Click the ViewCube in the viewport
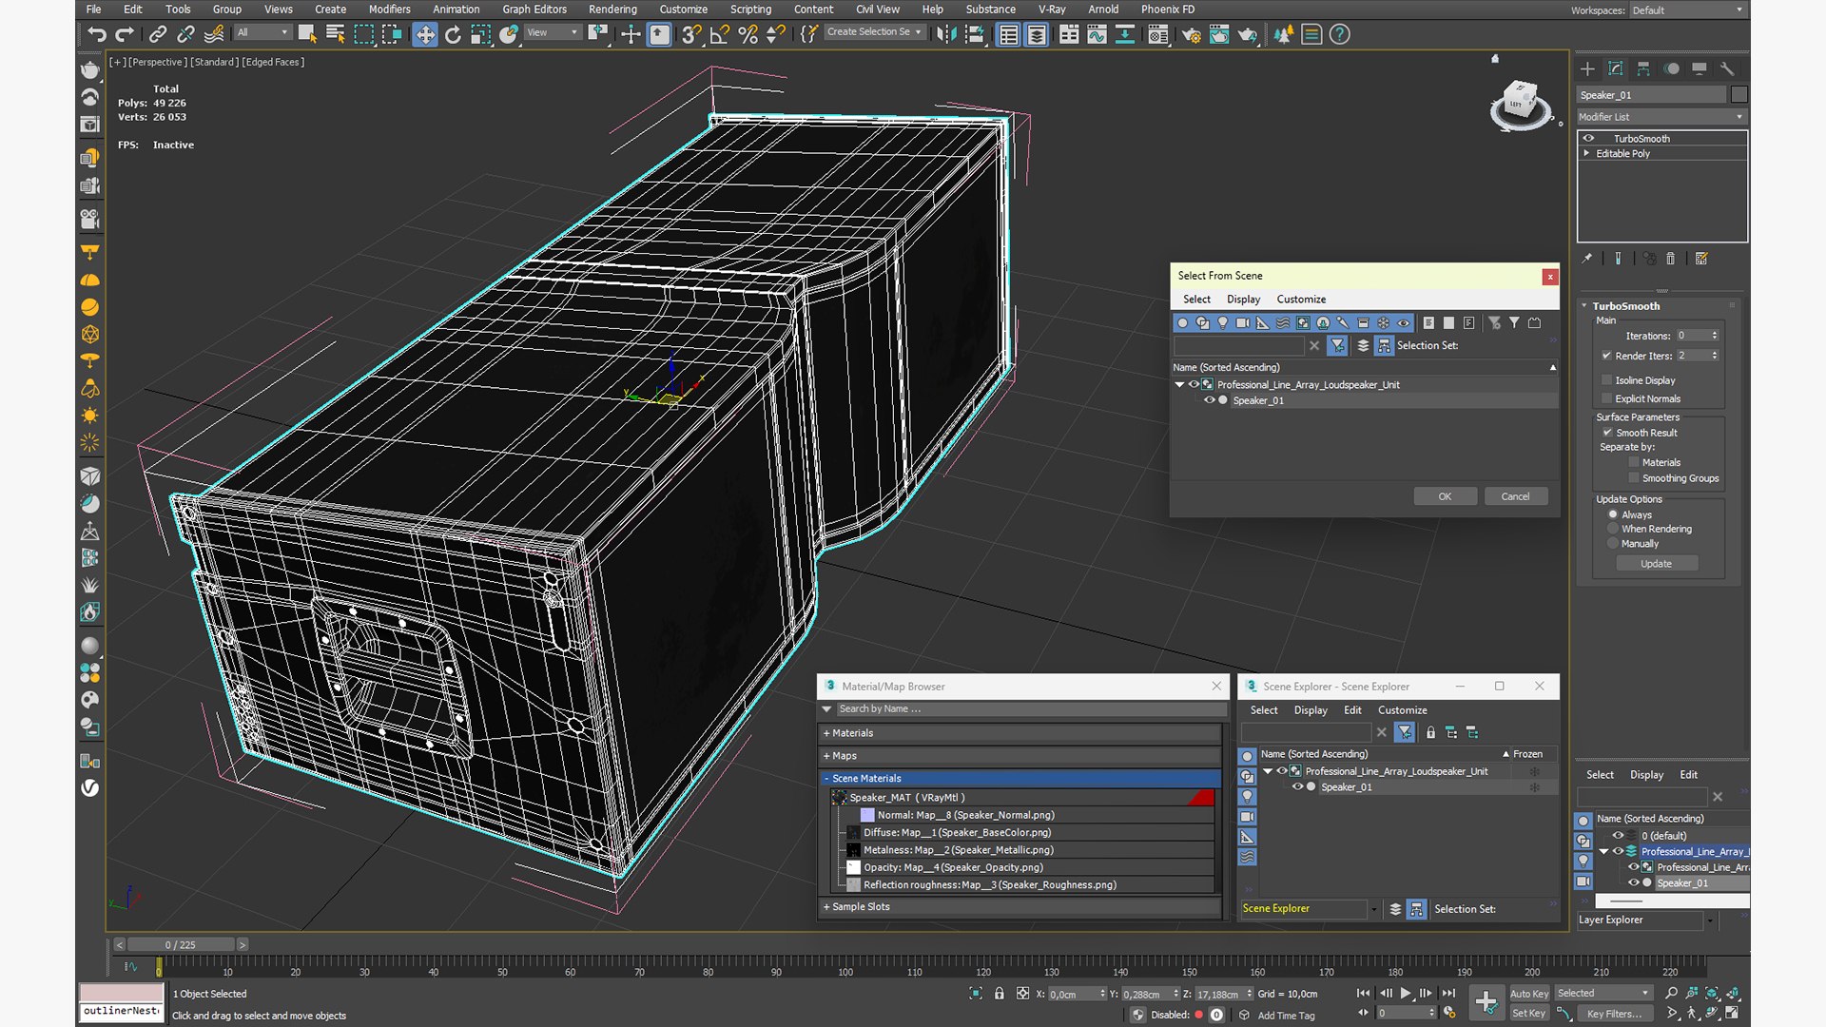This screenshot has height=1027, width=1826. (x=1521, y=104)
